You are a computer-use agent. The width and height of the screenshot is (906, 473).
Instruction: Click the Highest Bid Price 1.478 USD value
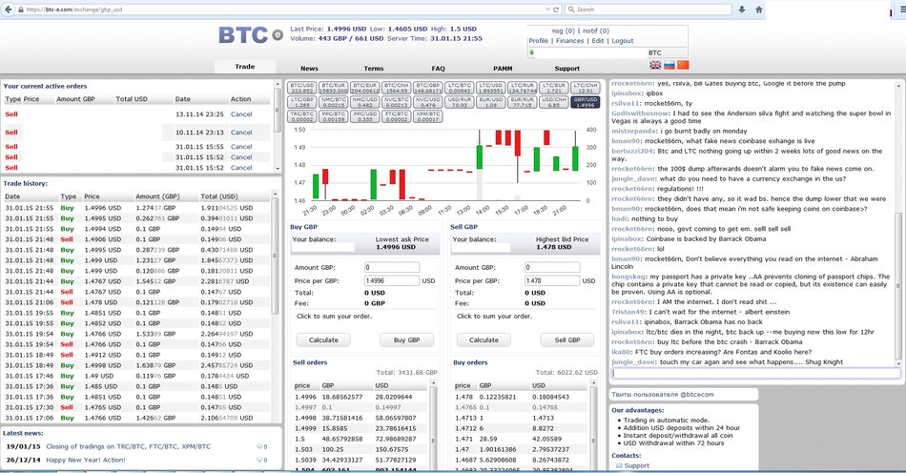point(553,247)
